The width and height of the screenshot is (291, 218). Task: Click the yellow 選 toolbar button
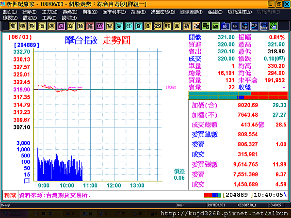click(51, 26)
